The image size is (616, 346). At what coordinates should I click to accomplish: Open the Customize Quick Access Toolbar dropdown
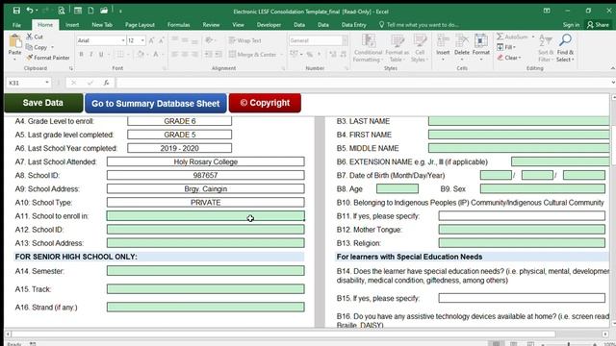click(x=120, y=12)
